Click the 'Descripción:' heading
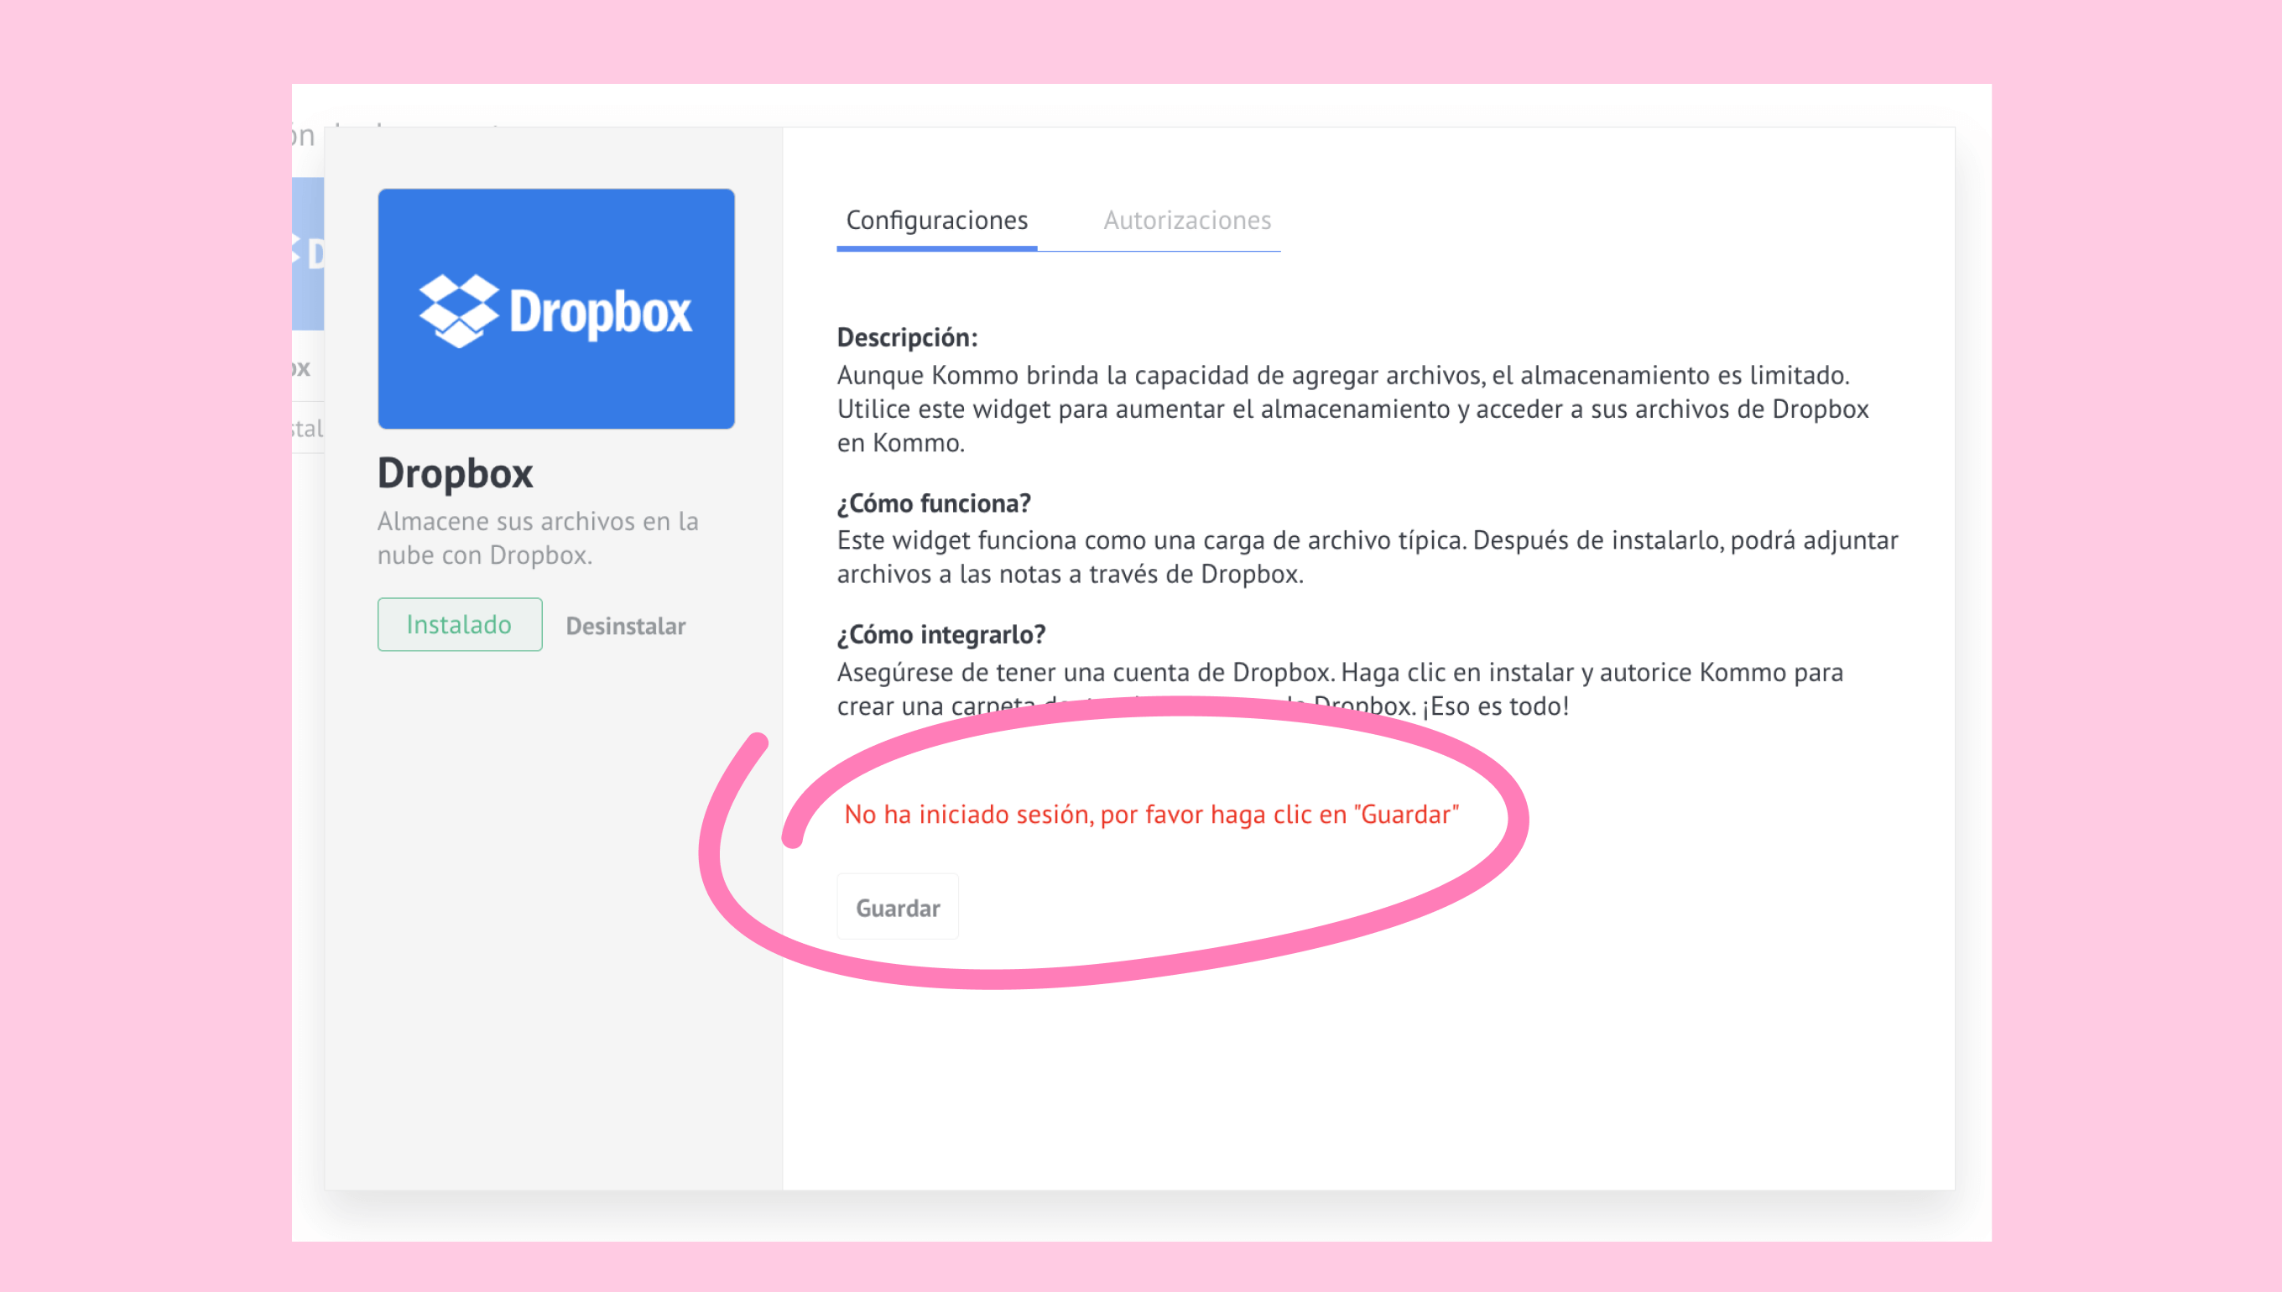 click(x=907, y=337)
